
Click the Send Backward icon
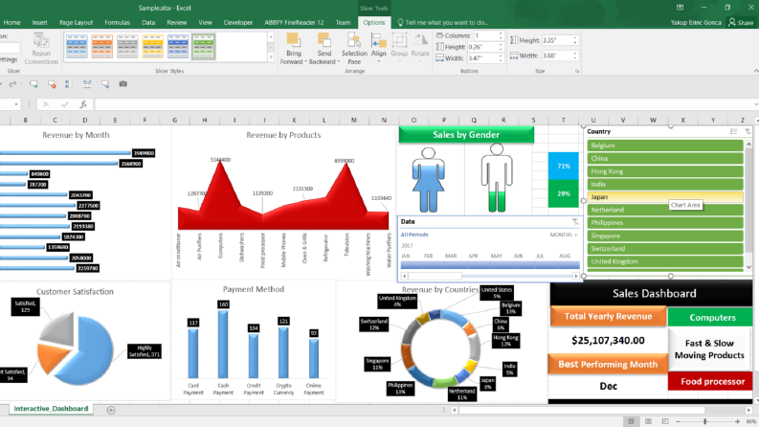324,40
